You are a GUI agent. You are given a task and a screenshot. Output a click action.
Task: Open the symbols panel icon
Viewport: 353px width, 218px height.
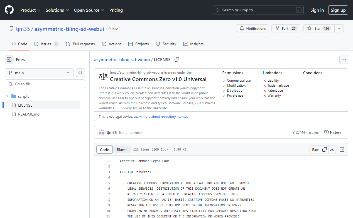342,149
